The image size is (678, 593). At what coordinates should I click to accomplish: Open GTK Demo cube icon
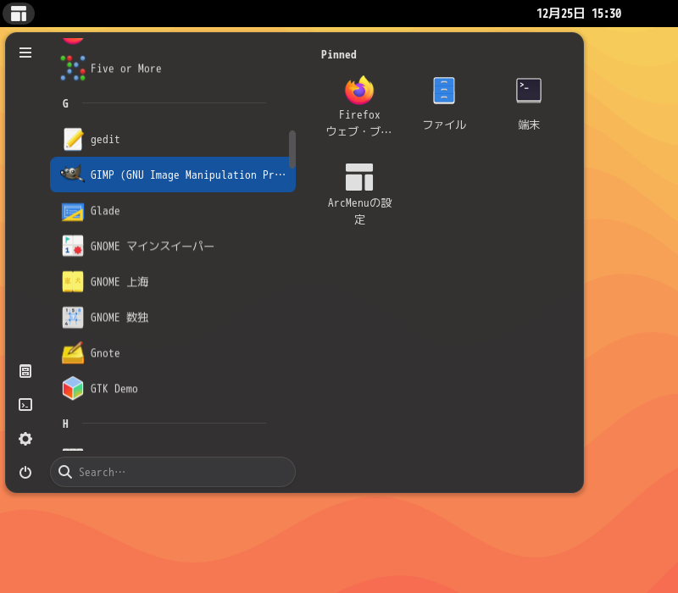[73, 388]
